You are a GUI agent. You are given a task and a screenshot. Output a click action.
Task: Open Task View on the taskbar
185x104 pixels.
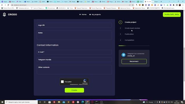click(45, 102)
